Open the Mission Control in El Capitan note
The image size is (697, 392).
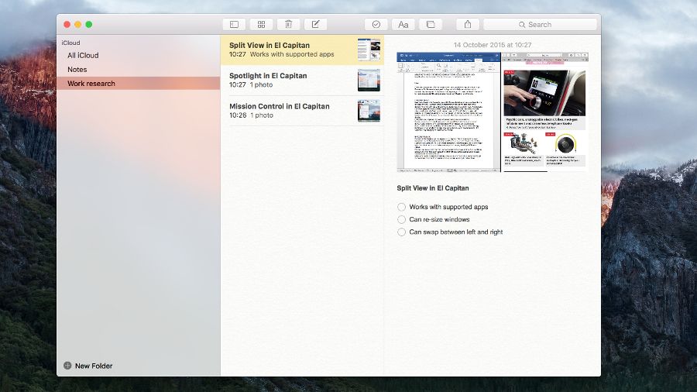tap(302, 111)
